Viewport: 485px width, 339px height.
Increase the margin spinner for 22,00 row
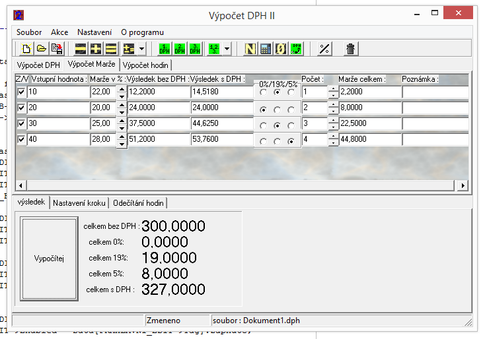pos(122,88)
